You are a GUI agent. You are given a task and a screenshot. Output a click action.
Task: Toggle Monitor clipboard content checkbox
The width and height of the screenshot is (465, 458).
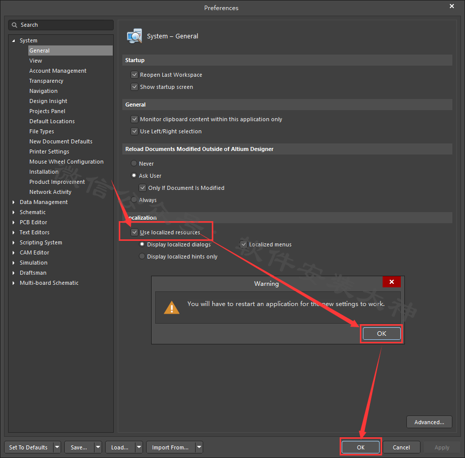coord(134,119)
